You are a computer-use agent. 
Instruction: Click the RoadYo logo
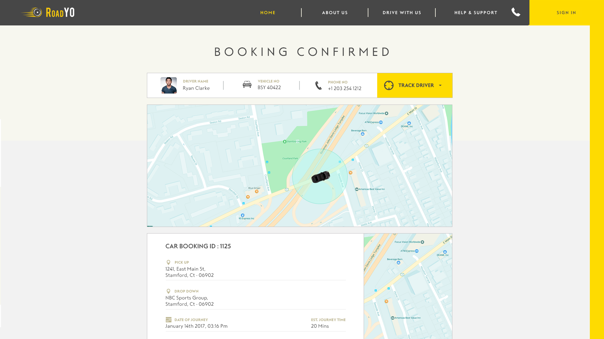pyautogui.click(x=48, y=12)
